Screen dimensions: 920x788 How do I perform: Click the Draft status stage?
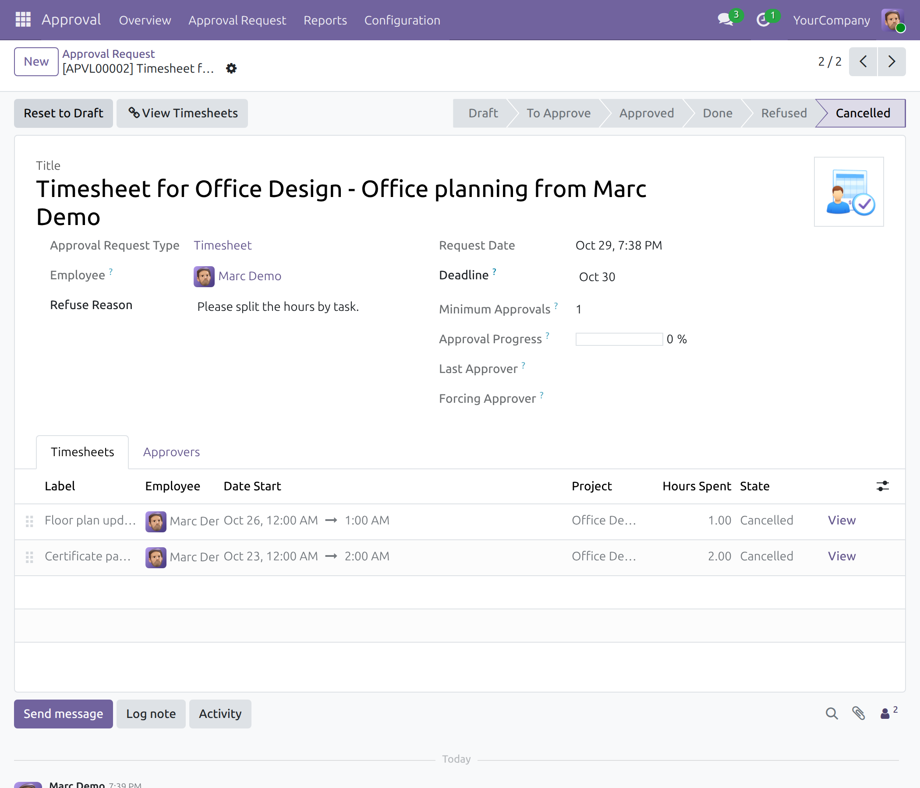[483, 113]
